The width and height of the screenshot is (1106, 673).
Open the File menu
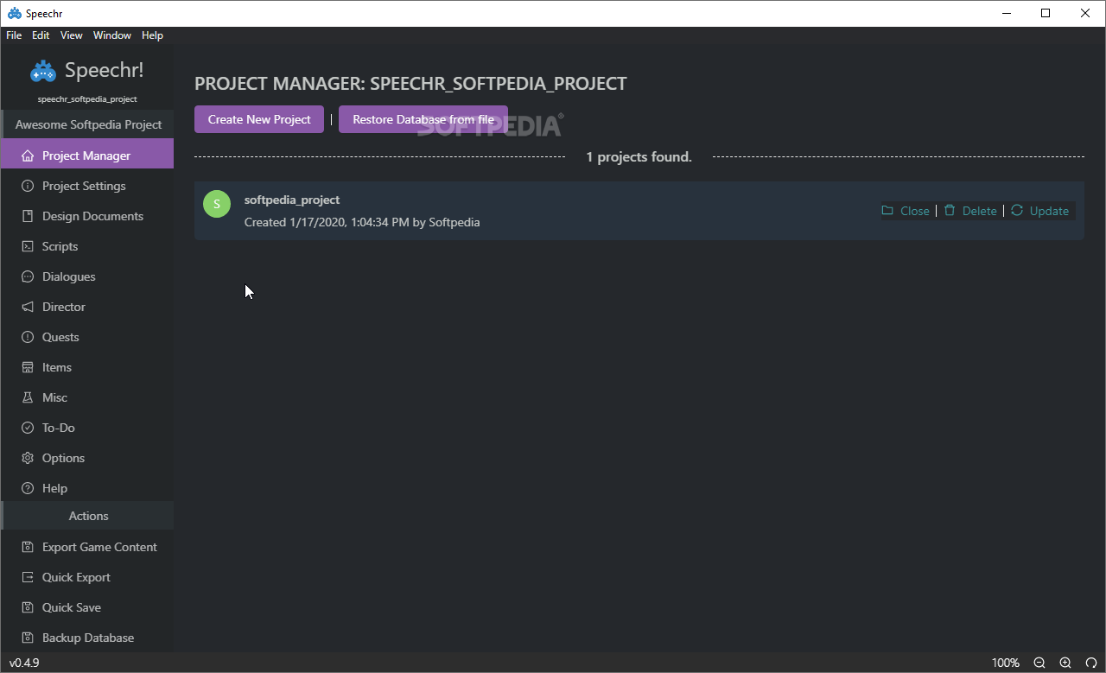[x=14, y=35]
